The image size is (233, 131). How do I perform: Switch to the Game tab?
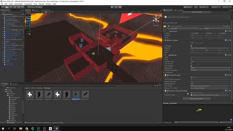point(35,10)
